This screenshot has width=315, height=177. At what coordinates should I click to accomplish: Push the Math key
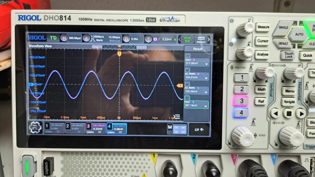click(x=261, y=89)
